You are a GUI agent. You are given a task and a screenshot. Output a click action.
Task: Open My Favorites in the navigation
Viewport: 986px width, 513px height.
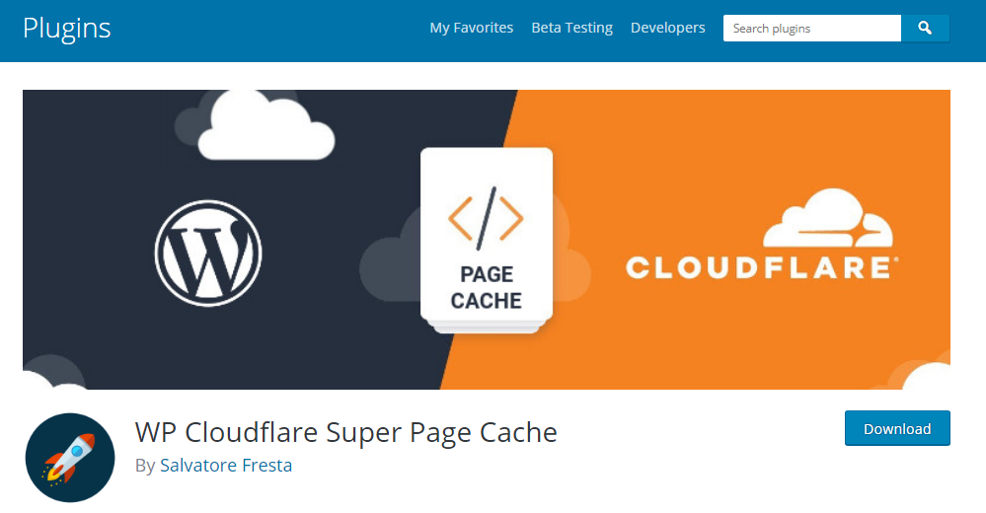[472, 28]
